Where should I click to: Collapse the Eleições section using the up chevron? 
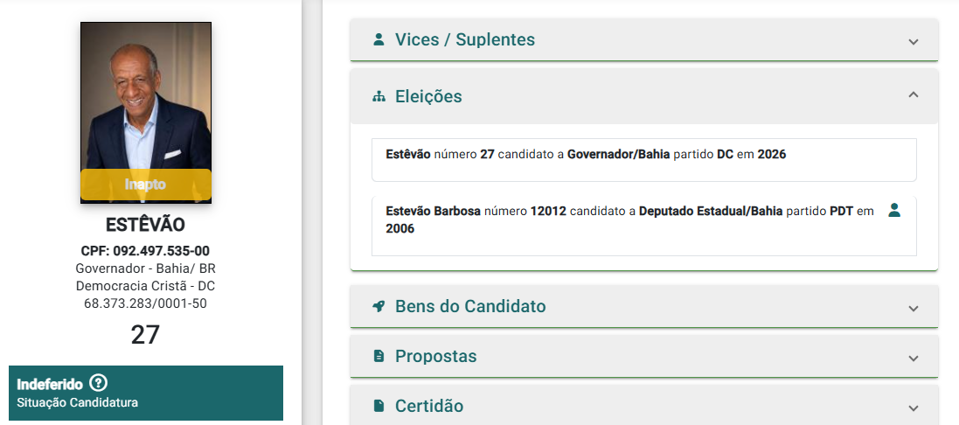[x=914, y=94]
